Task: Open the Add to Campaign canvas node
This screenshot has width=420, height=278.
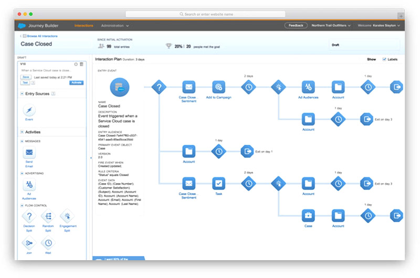Action: pyautogui.click(x=219, y=87)
